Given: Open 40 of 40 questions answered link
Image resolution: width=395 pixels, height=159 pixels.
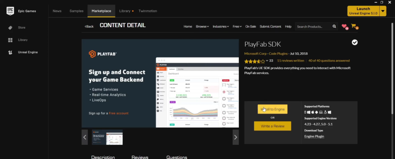Looking at the screenshot, I should click(x=329, y=60).
